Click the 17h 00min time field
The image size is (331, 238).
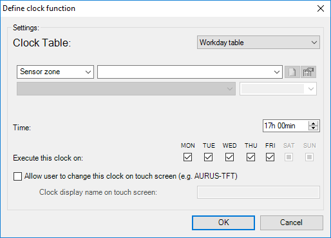pyautogui.click(x=285, y=126)
